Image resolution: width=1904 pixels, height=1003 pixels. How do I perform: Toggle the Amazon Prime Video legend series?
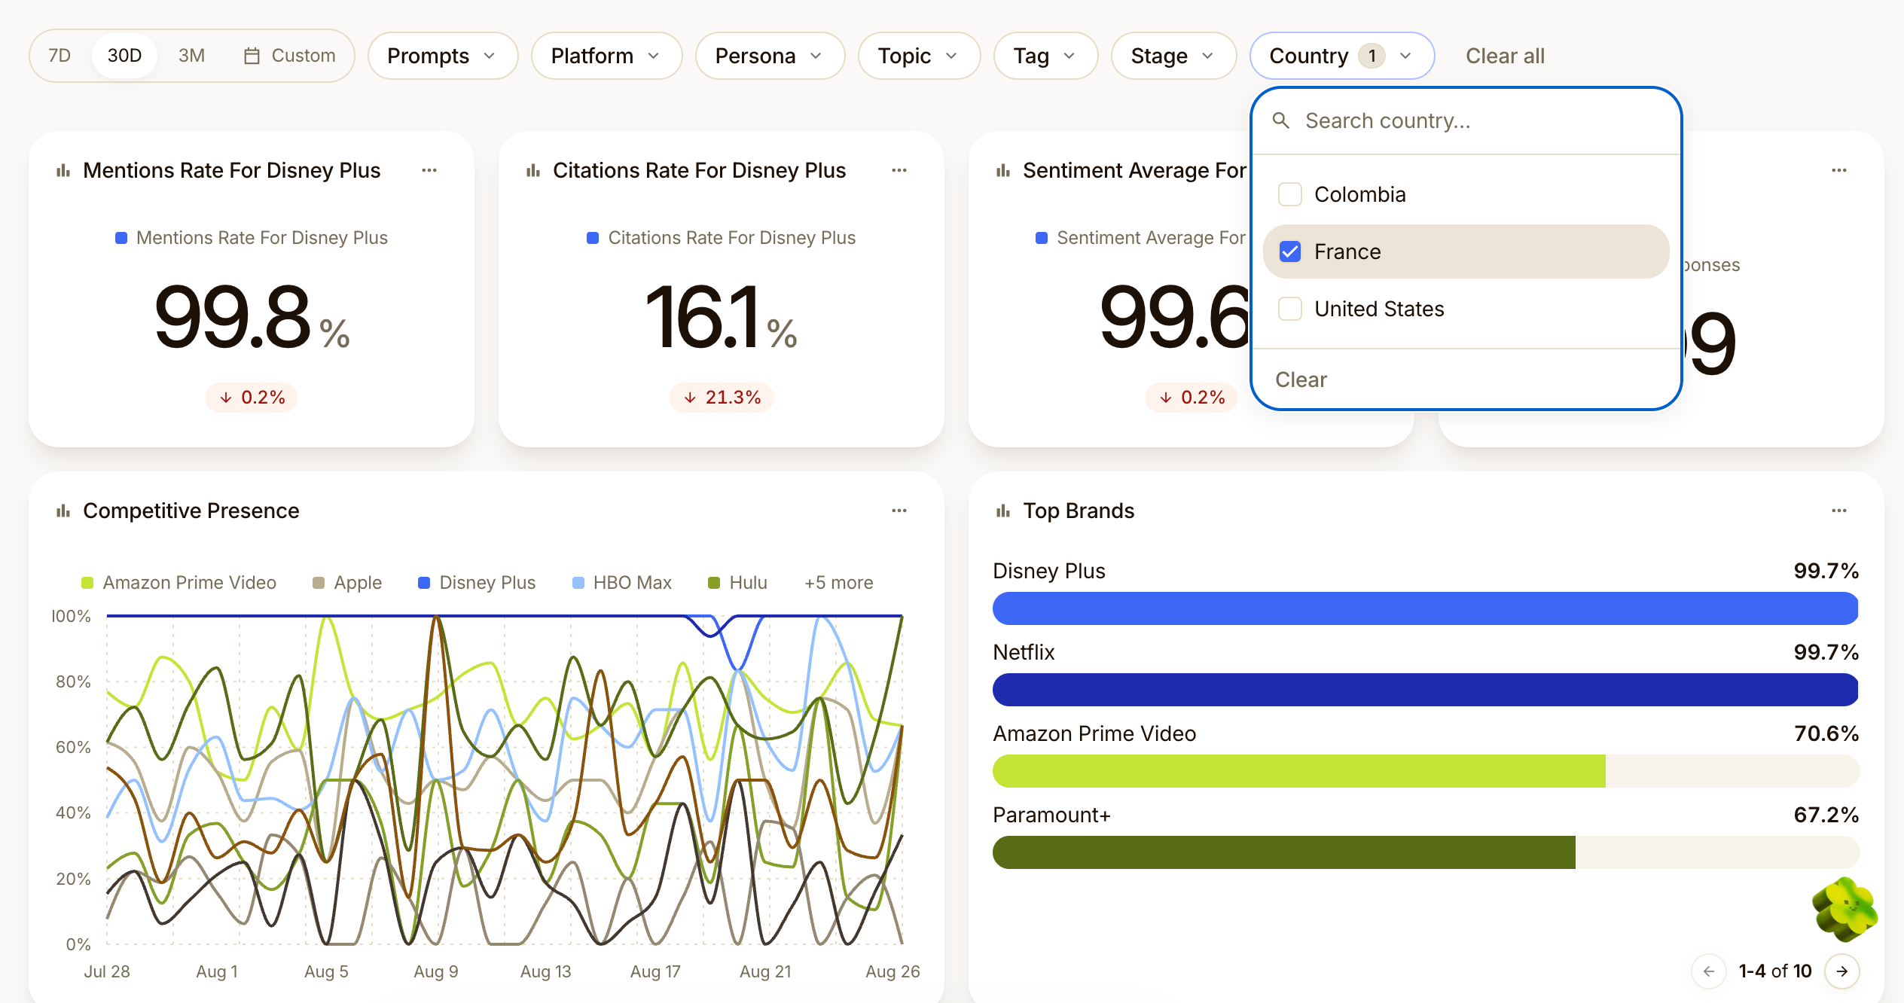179,583
